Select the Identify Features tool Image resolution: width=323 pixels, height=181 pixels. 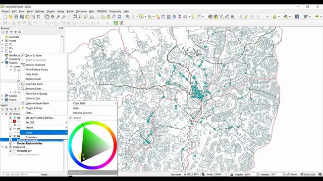pyautogui.click(x=128, y=17)
